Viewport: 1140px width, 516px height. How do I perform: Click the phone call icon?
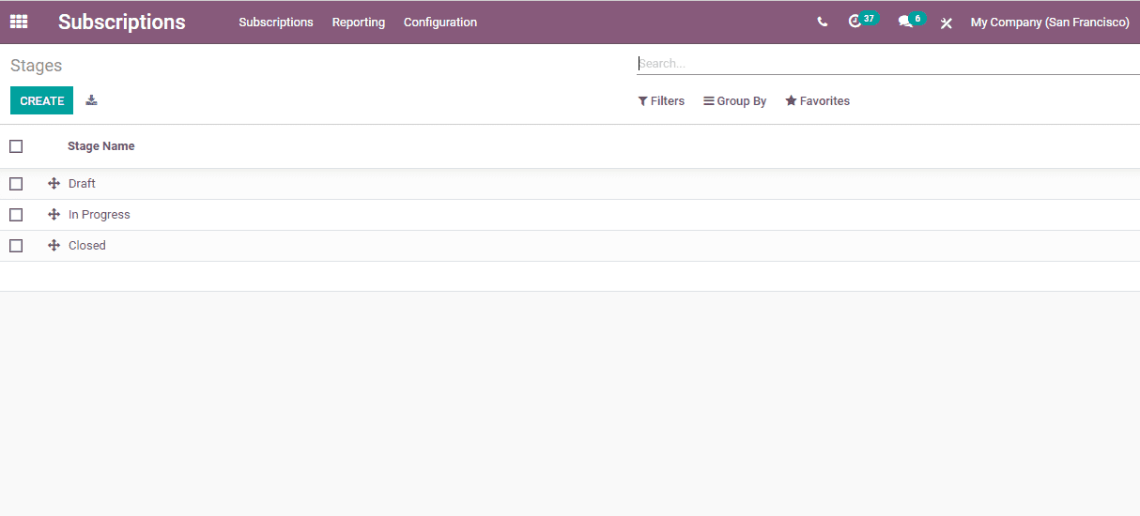[x=823, y=22]
